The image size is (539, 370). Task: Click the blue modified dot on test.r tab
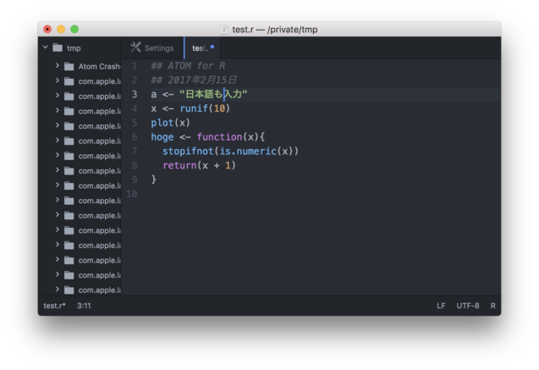point(212,47)
